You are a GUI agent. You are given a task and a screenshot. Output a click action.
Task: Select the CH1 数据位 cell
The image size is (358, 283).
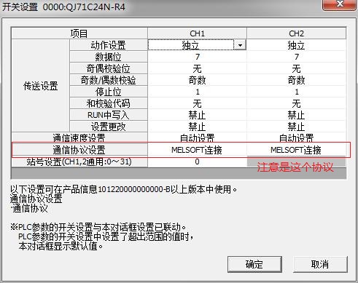pyautogui.click(x=197, y=57)
